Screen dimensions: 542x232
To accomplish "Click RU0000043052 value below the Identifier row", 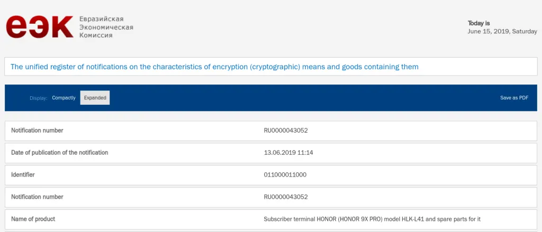I will (286, 197).
